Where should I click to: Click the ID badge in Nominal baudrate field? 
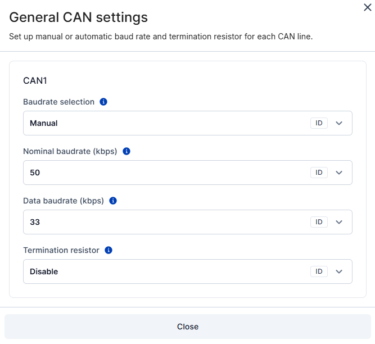pos(319,173)
